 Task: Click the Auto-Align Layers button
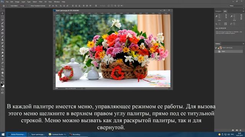coord(96,6)
